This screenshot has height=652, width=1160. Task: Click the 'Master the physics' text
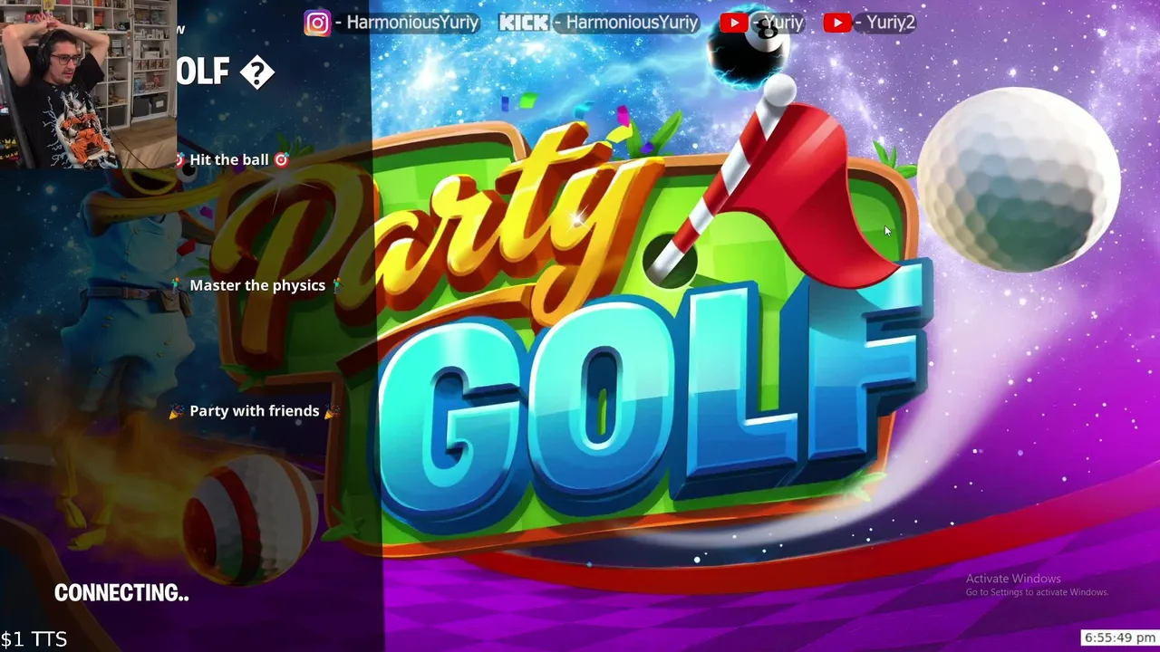pos(257,285)
